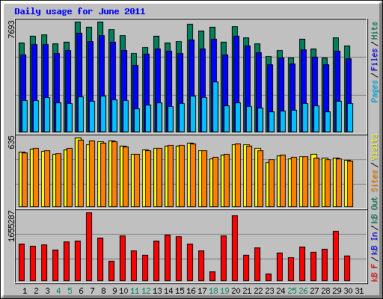
Task: Click green weekend day label 26
Action: [303, 291]
